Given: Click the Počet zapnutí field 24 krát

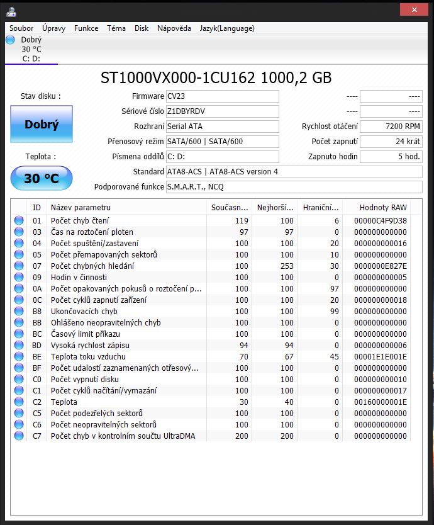Looking at the screenshot, I should [391, 141].
